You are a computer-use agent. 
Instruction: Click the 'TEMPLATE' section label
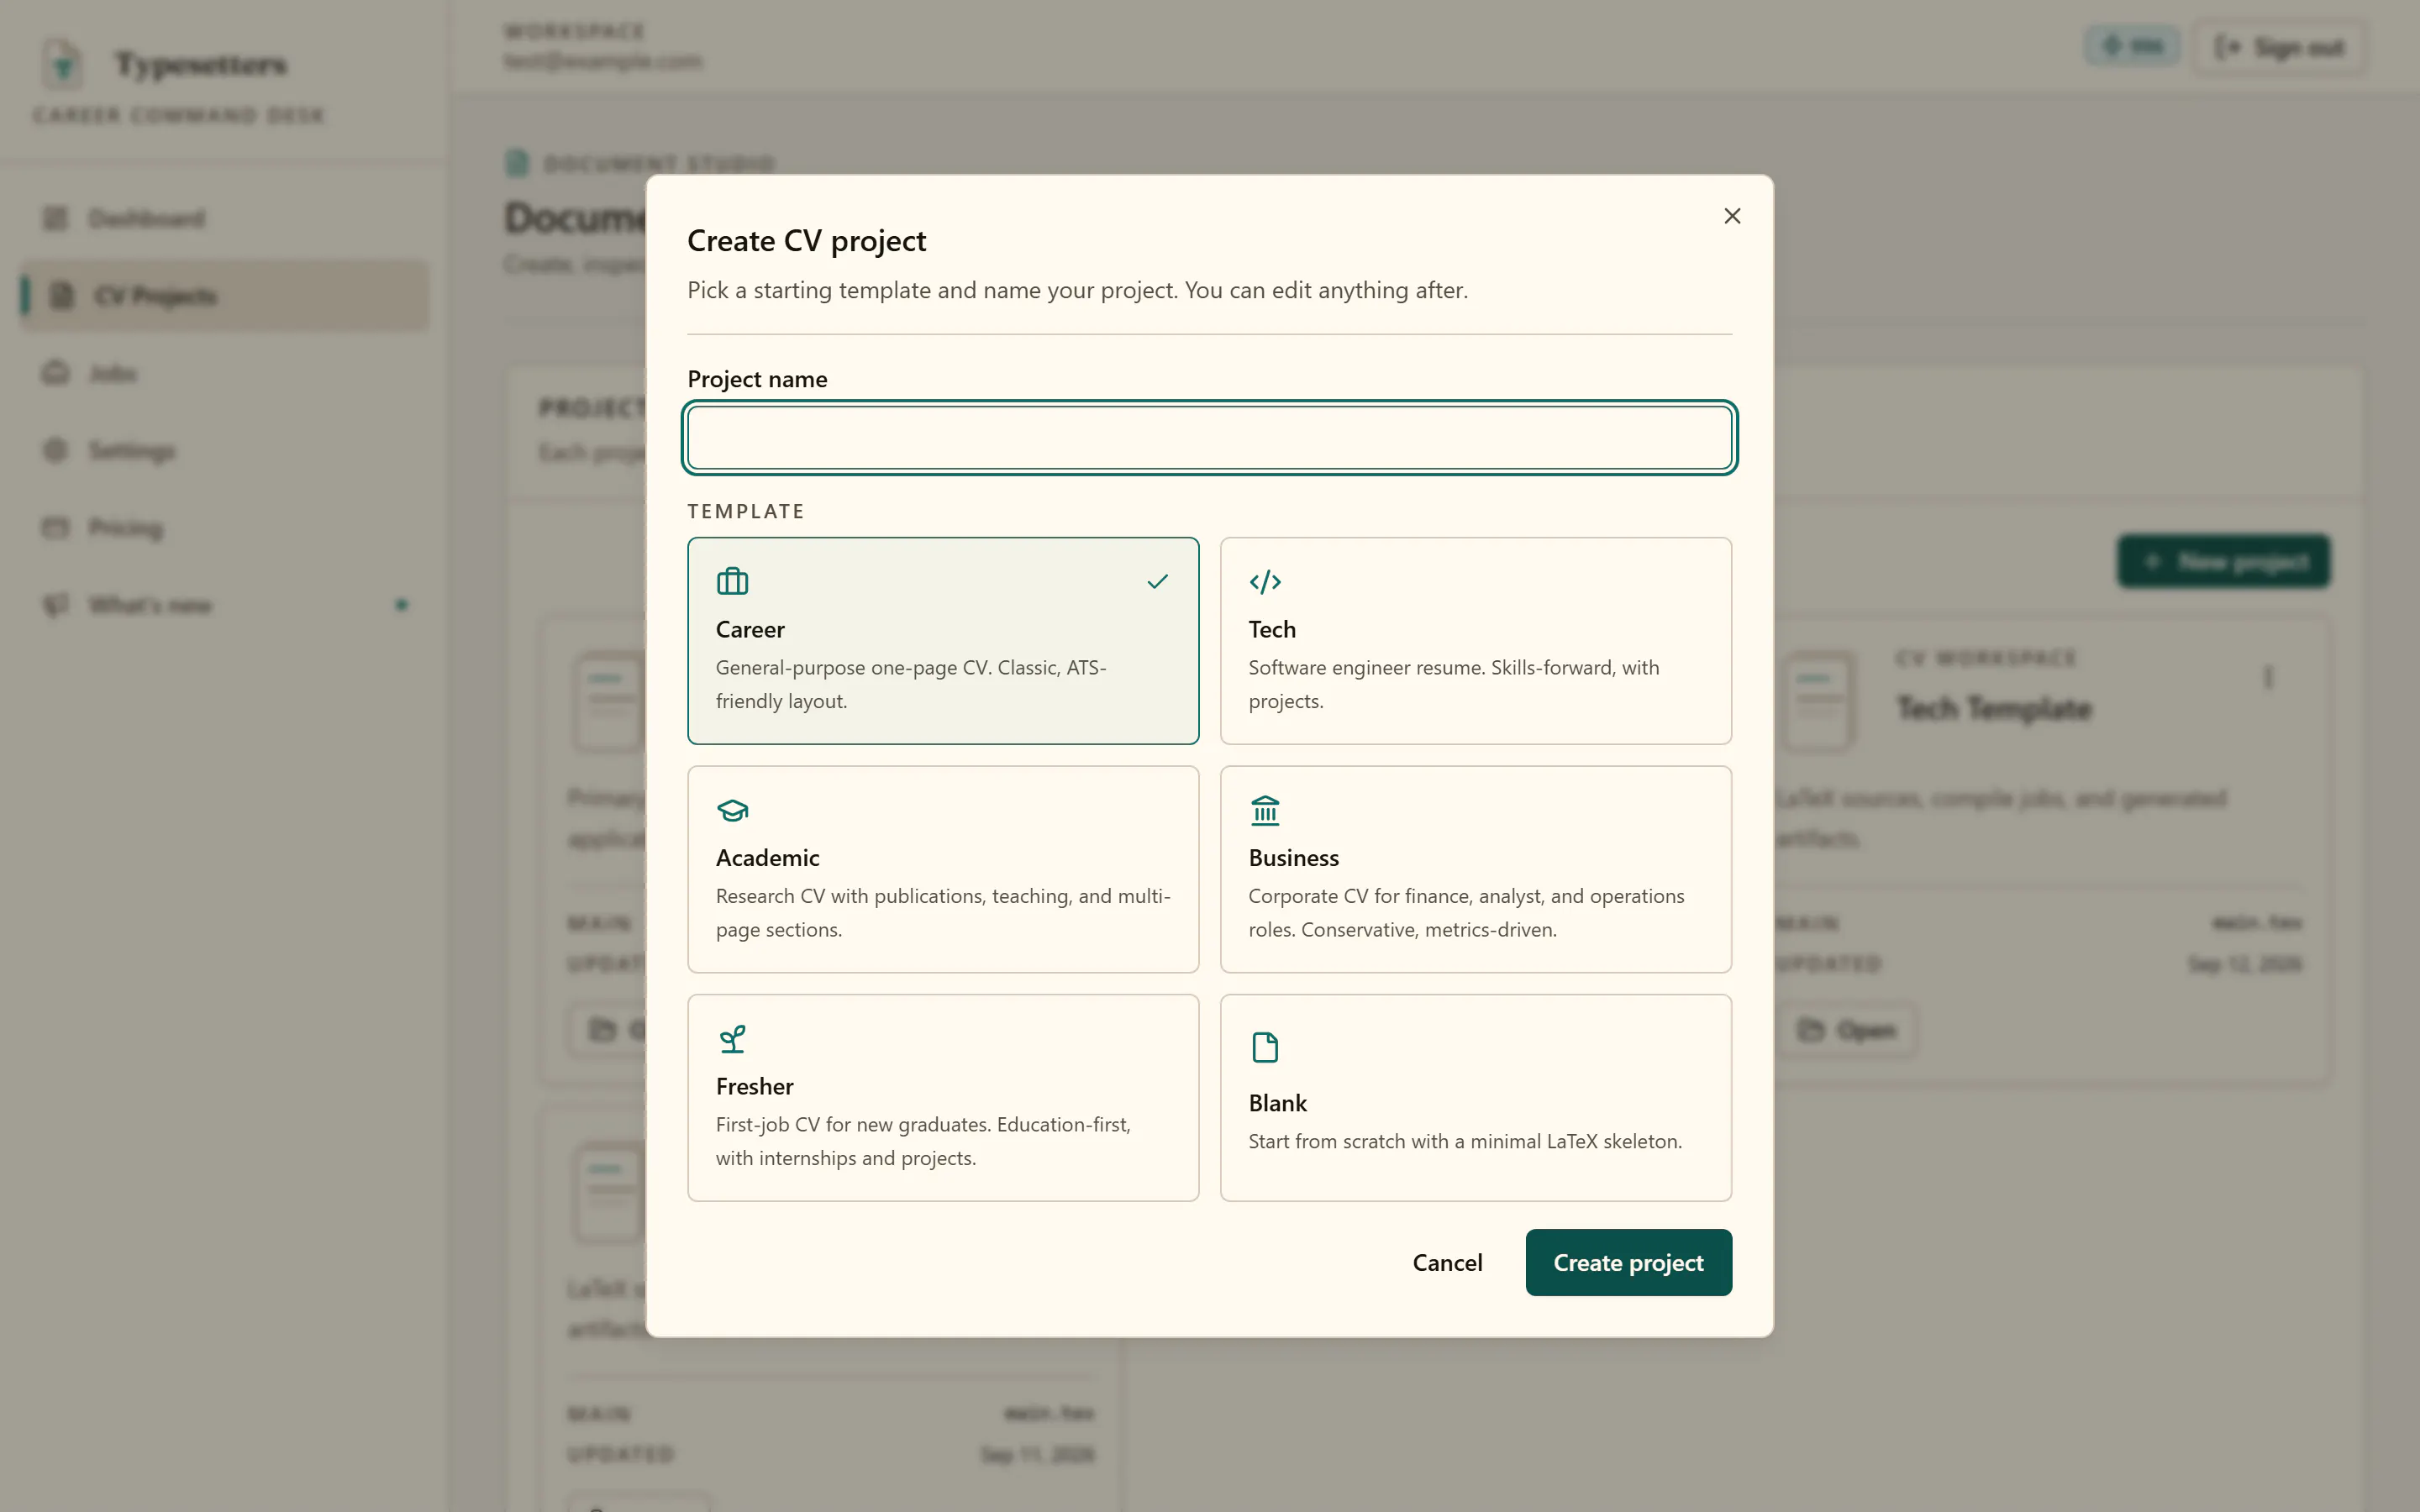pyautogui.click(x=746, y=511)
